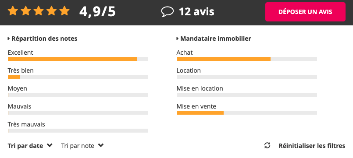Viewport: 353px width, 158px height.
Task: Click the chevron next to Tri par note
Action: pos(101,145)
